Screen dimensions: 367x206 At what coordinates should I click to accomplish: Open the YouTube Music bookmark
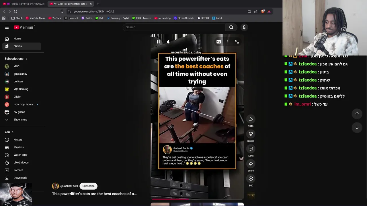tap(36, 18)
